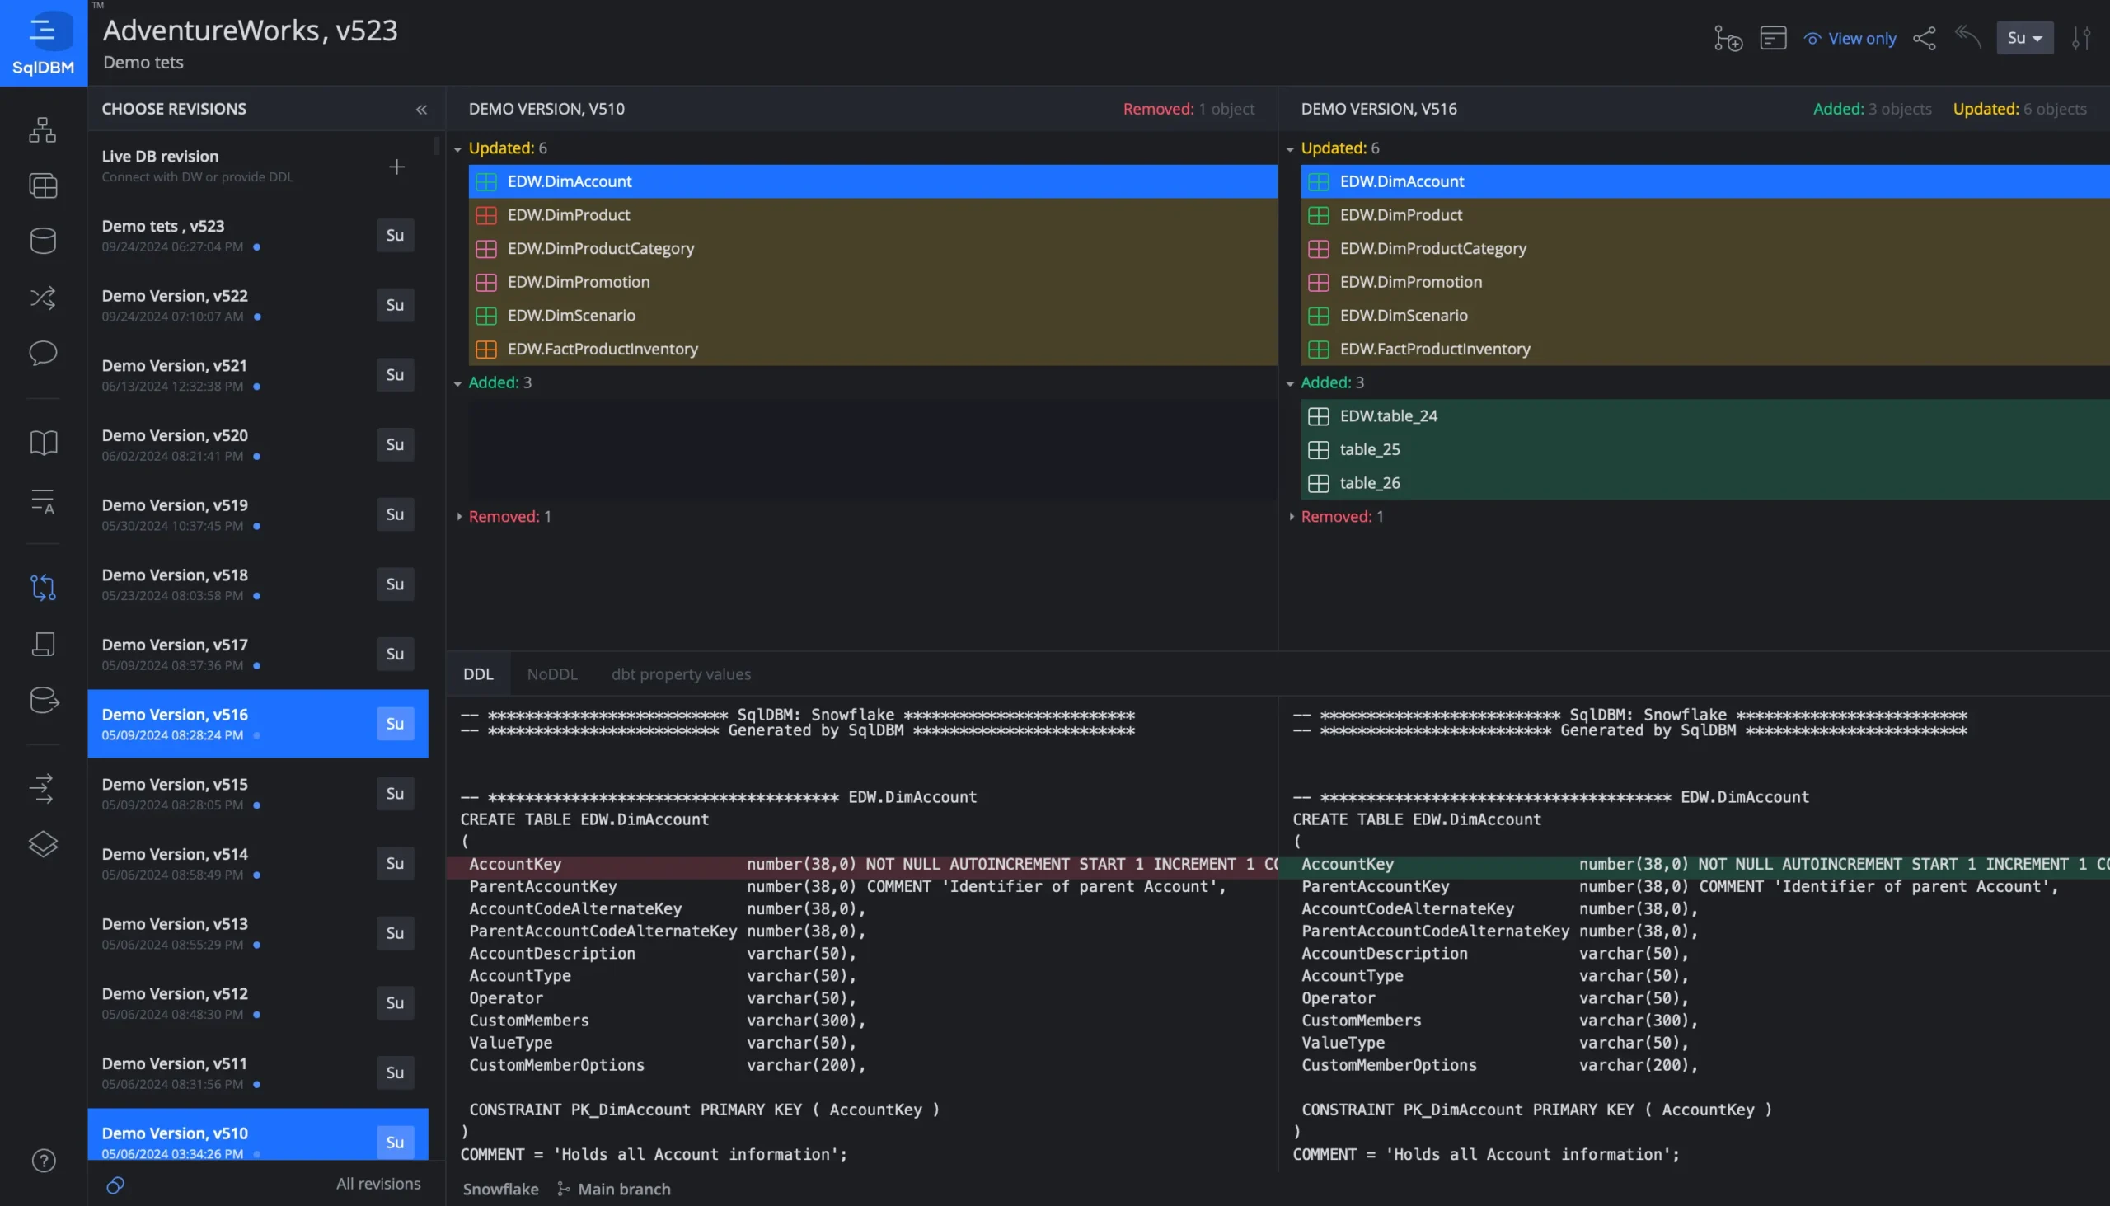
Task: Switch to the DDL tab
Action: 478,674
